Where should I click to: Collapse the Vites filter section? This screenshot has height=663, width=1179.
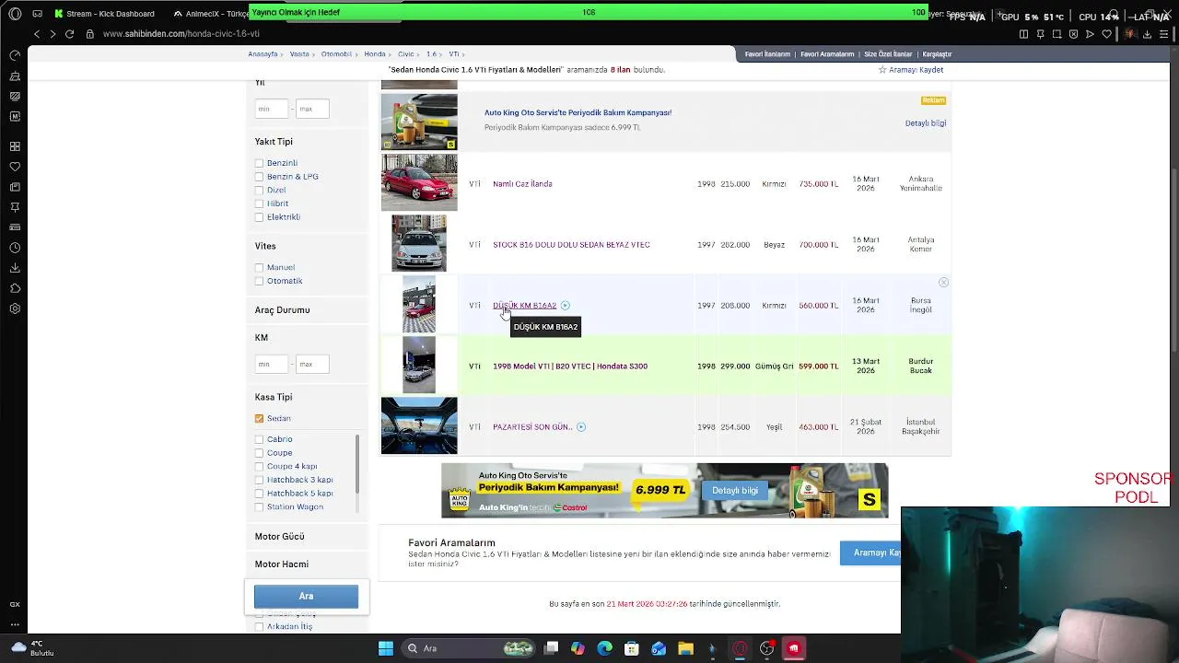pos(265,247)
